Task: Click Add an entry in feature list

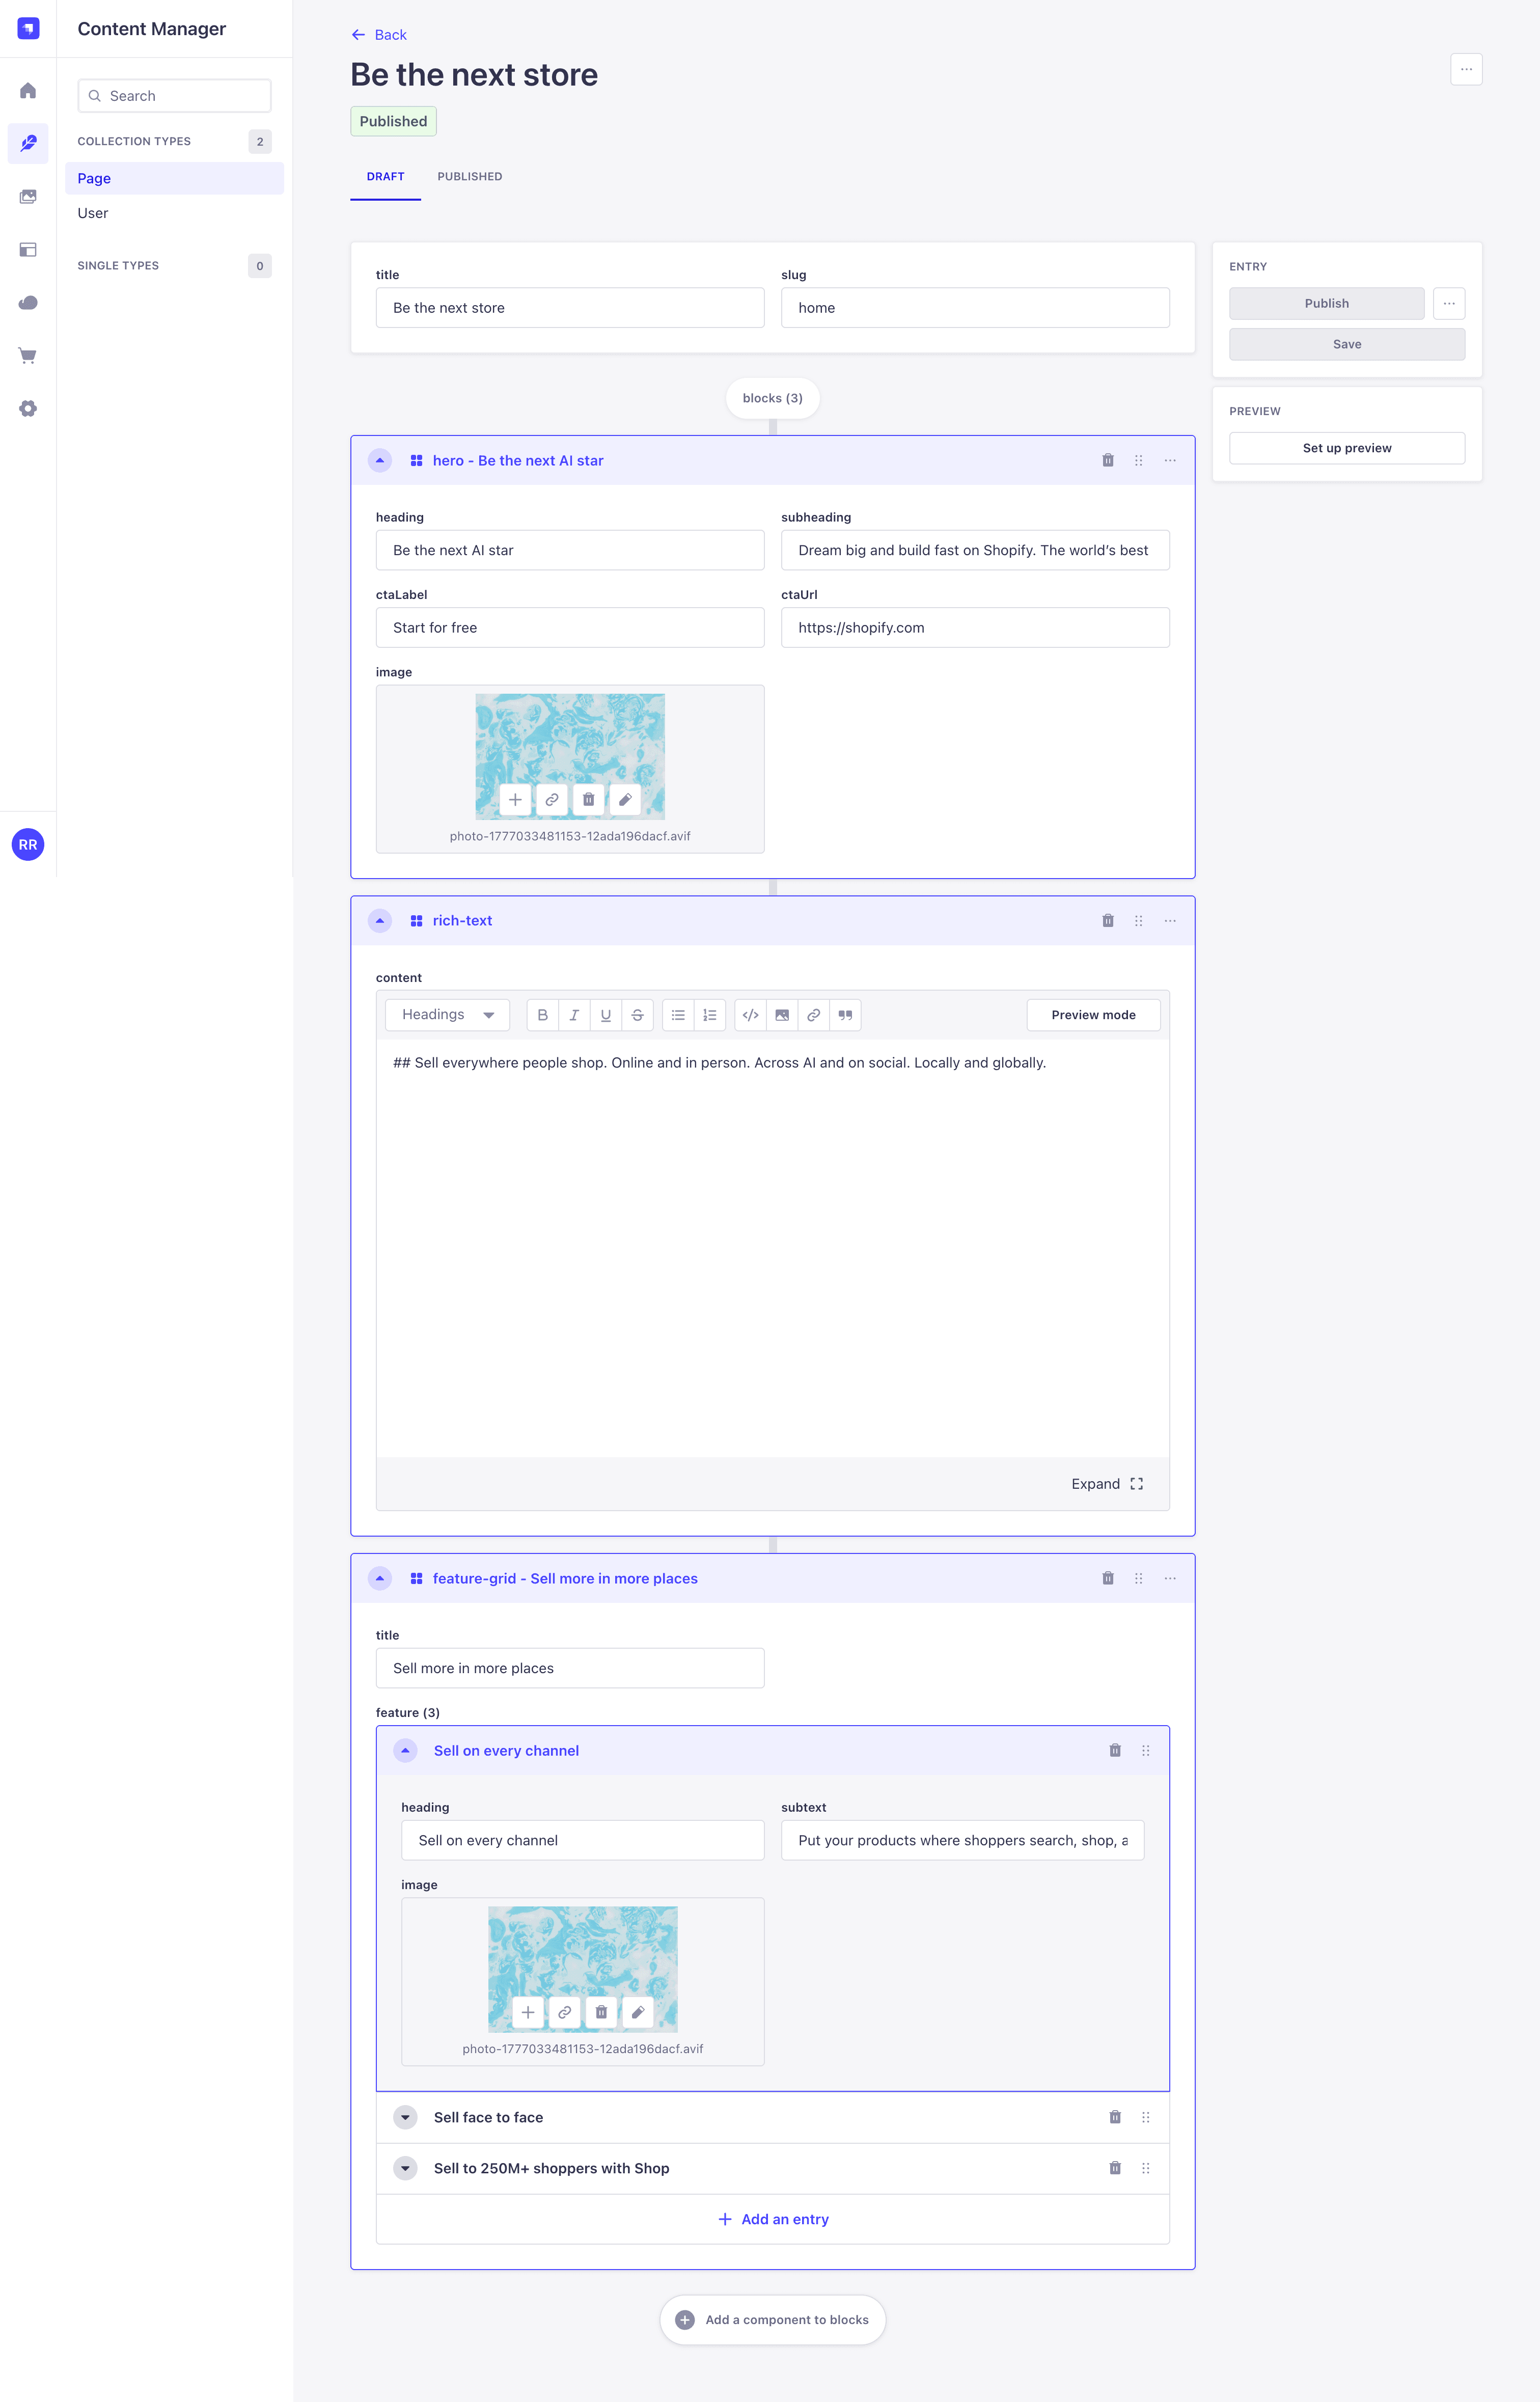Action: pos(773,2220)
